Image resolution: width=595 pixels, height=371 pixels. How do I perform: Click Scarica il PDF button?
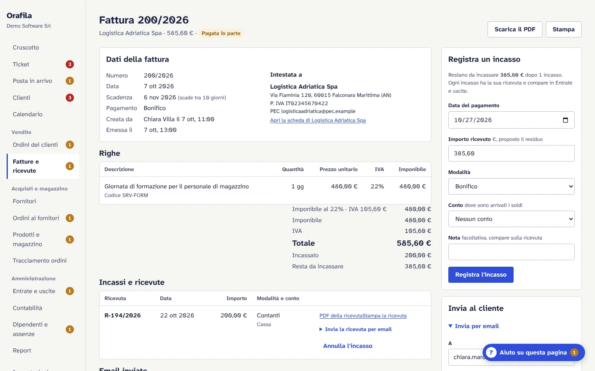click(x=515, y=29)
